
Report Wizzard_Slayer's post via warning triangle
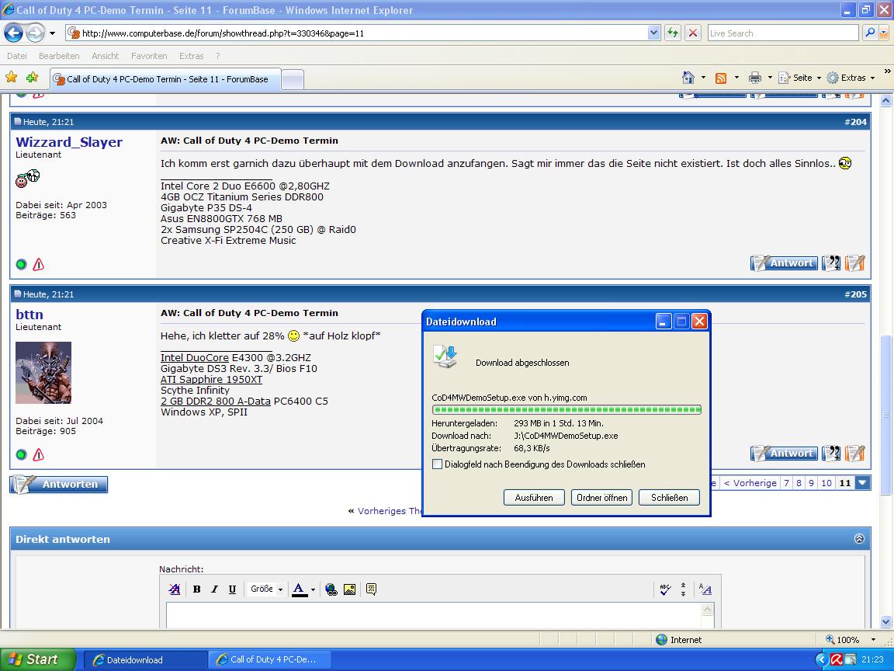39,264
